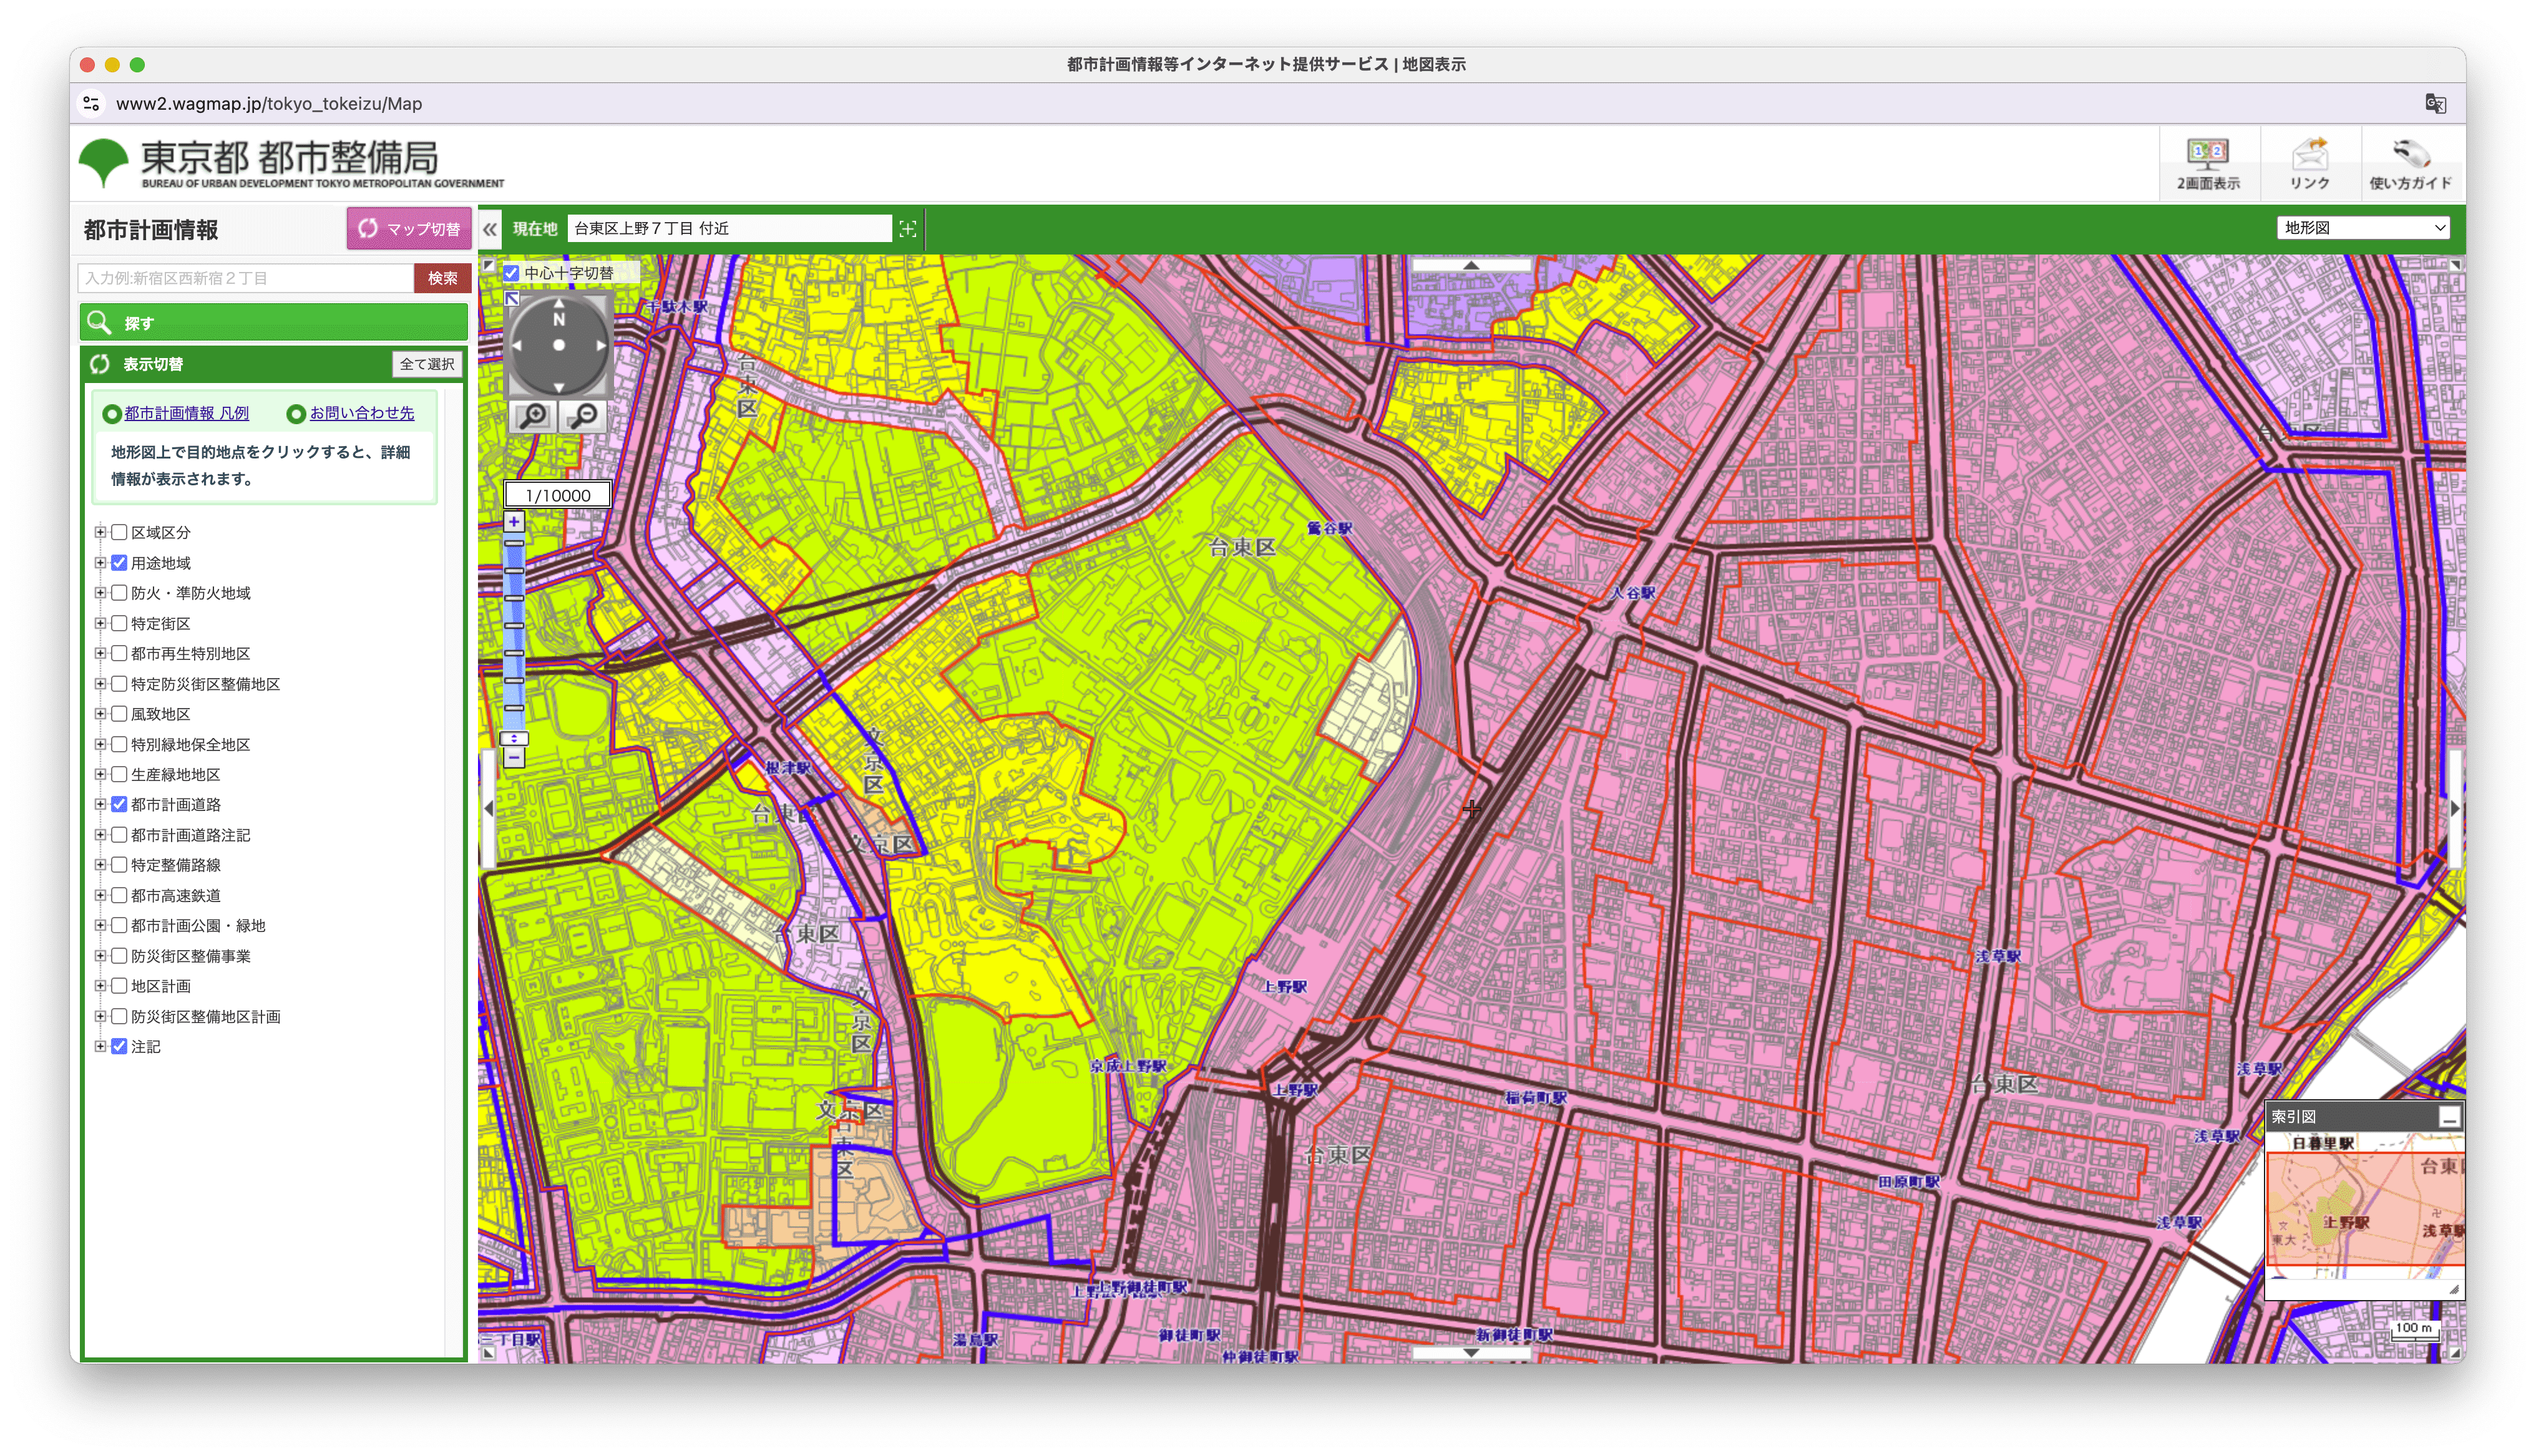This screenshot has height=1456, width=2536.
Task: Click the magnifier zoom-out icon under compass
Action: (583, 415)
